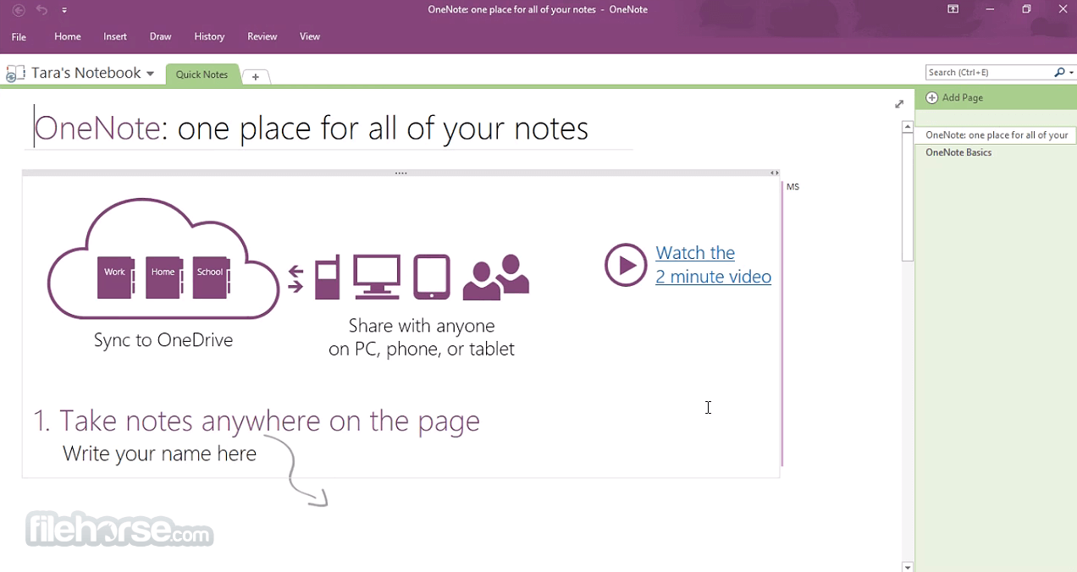Image resolution: width=1077 pixels, height=572 pixels.
Task: Select the Quick Notes section tab
Action: [x=202, y=74]
